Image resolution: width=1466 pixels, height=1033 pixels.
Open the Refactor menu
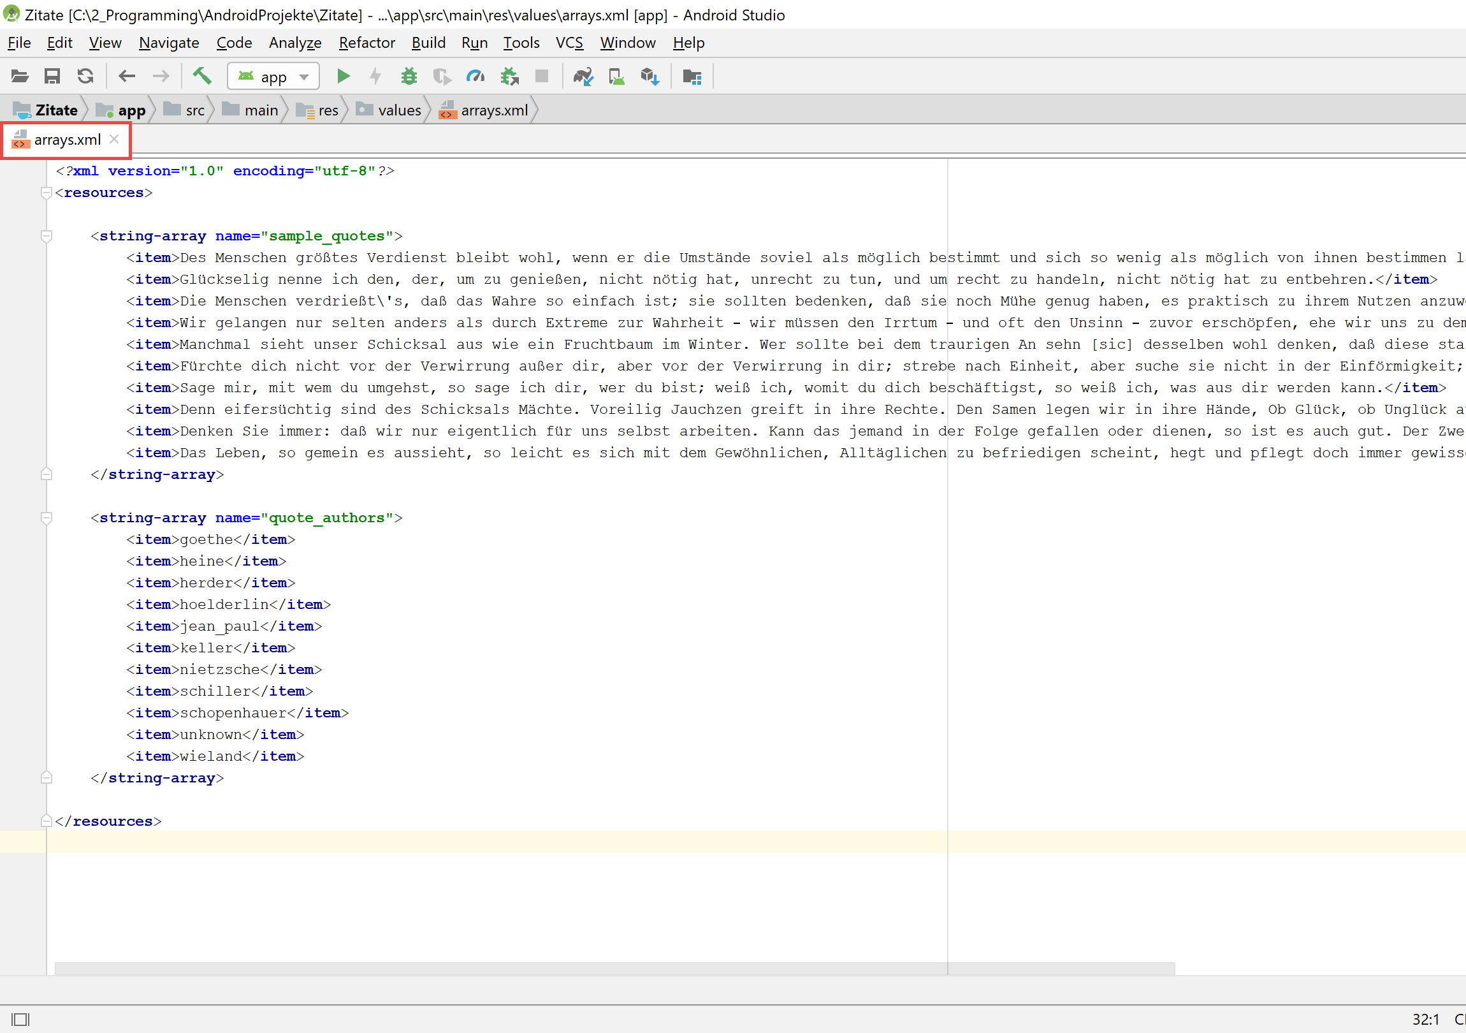(367, 43)
